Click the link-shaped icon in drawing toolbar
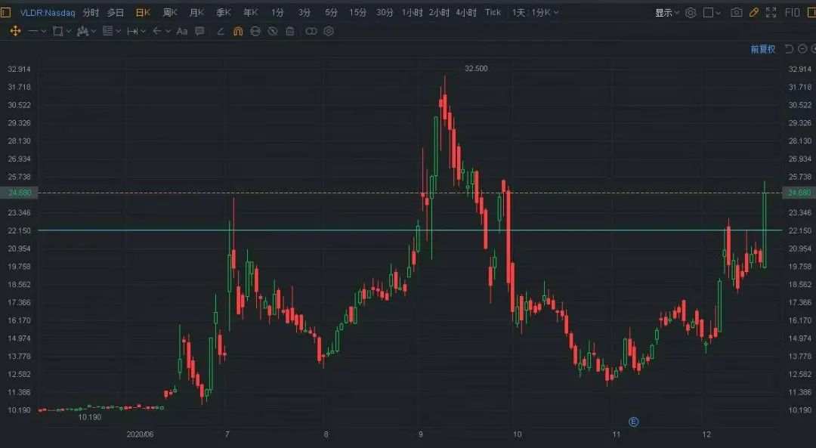816x448 pixels. click(x=311, y=31)
